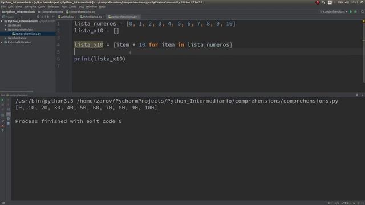Screen dimensions: 365x205
Task: Click console output list '[0, 10, 20...'
Action: [86, 108]
